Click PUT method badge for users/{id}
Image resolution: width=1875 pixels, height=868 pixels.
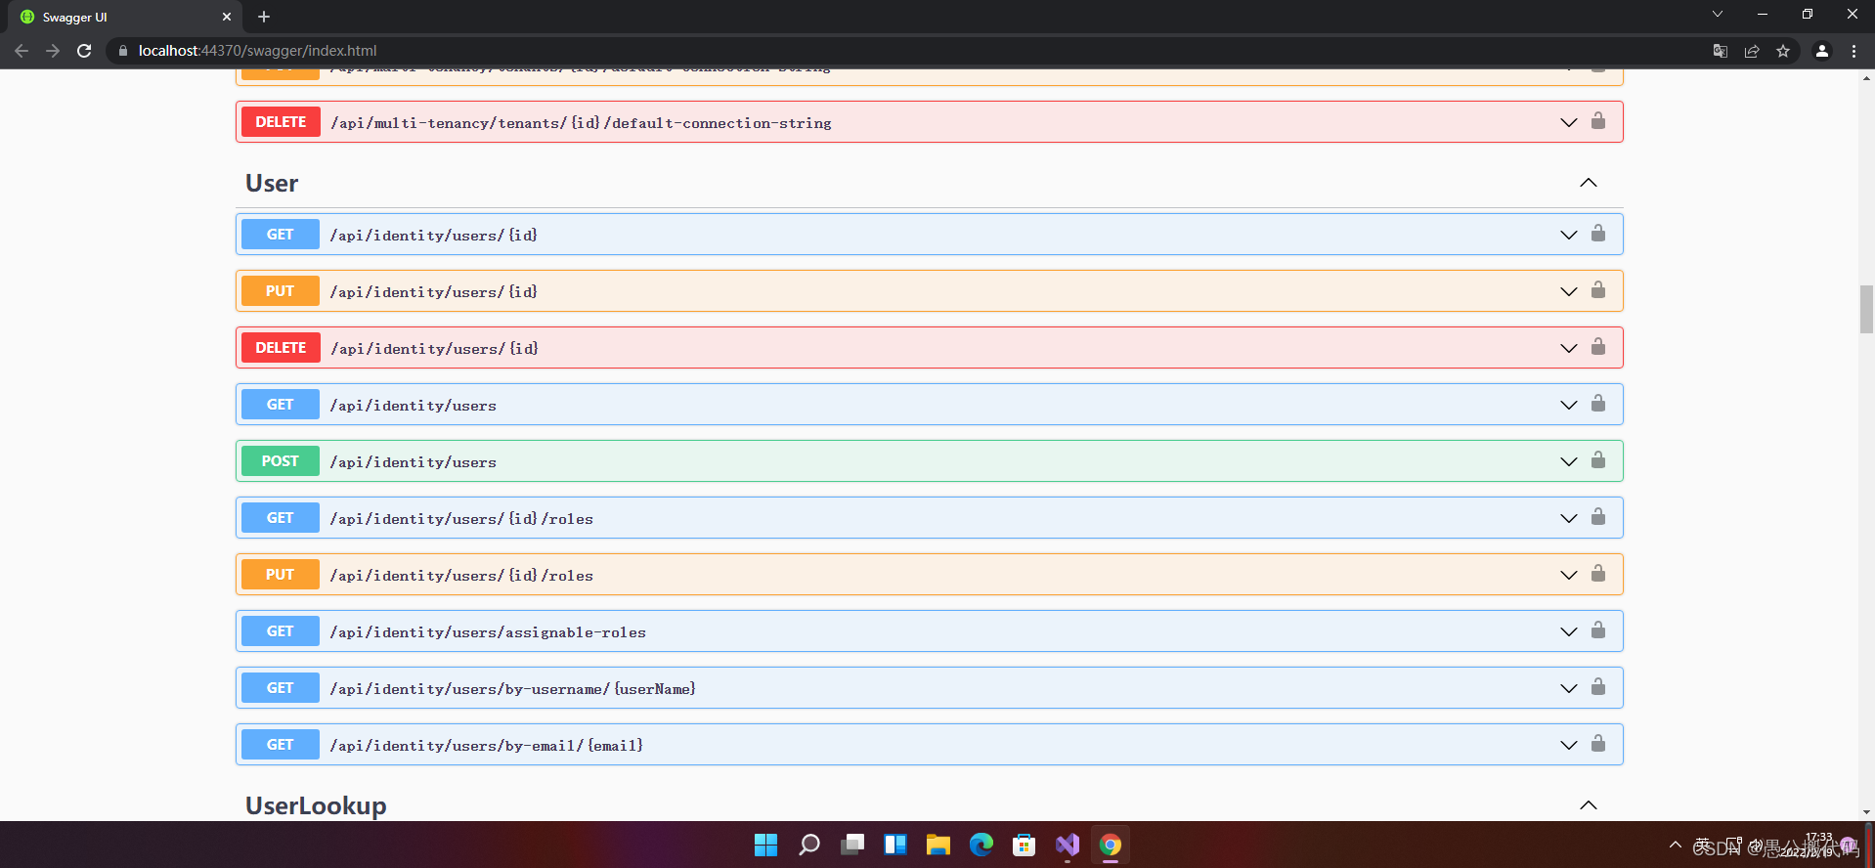point(281,291)
